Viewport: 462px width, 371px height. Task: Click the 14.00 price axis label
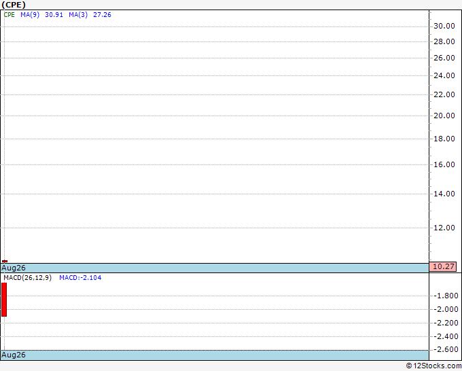click(x=444, y=194)
